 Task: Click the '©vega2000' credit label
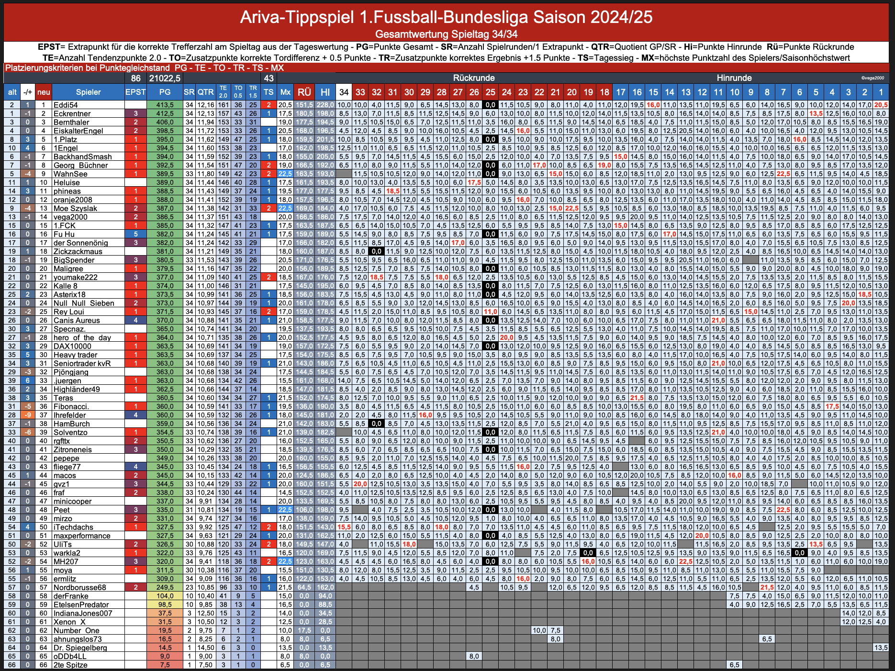tap(872, 78)
